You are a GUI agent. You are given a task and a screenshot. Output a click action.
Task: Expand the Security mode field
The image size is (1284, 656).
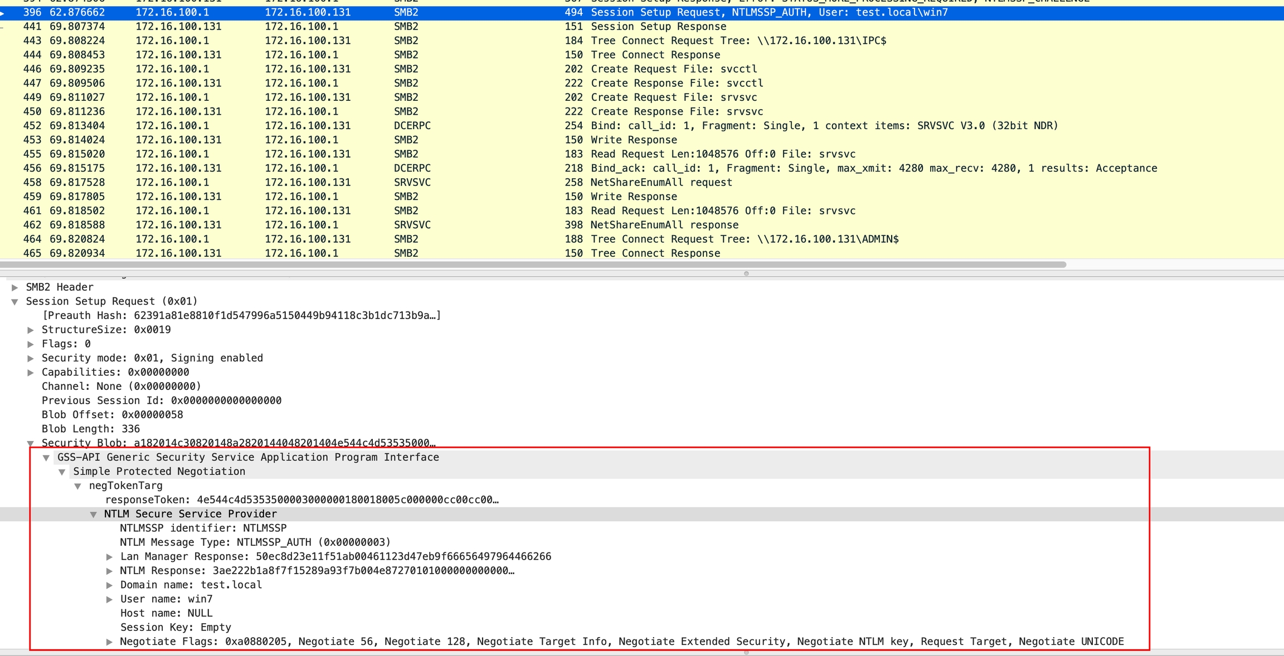point(31,359)
